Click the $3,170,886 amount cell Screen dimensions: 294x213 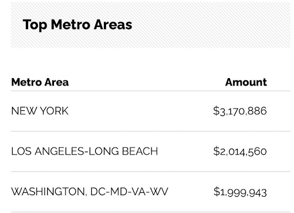(x=240, y=111)
